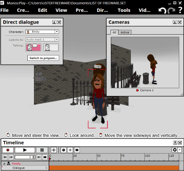Expand the Audio track 1 dropdown
This screenshot has height=171, width=184.
click(42, 39)
